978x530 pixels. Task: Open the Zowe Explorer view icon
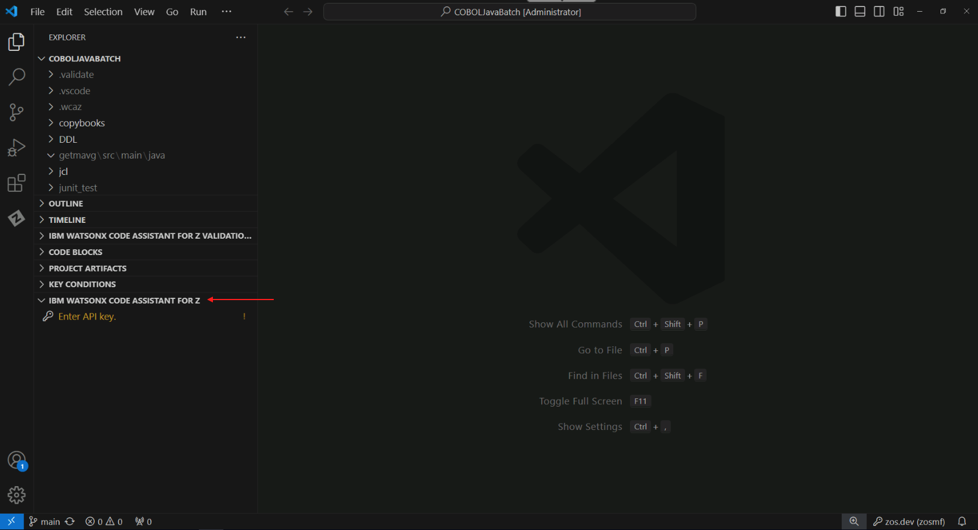16,218
